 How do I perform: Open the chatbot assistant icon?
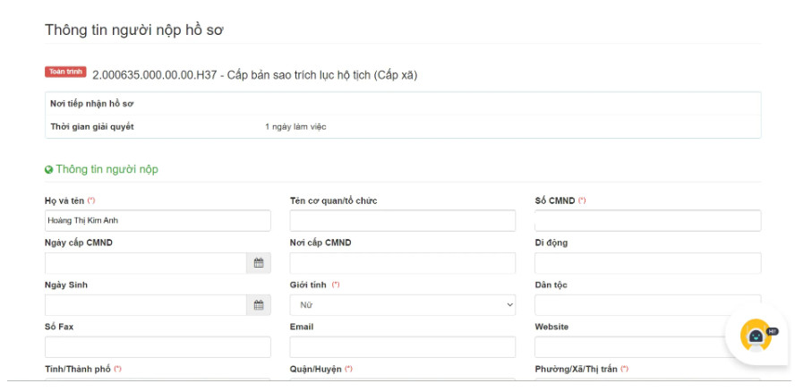pos(755,336)
